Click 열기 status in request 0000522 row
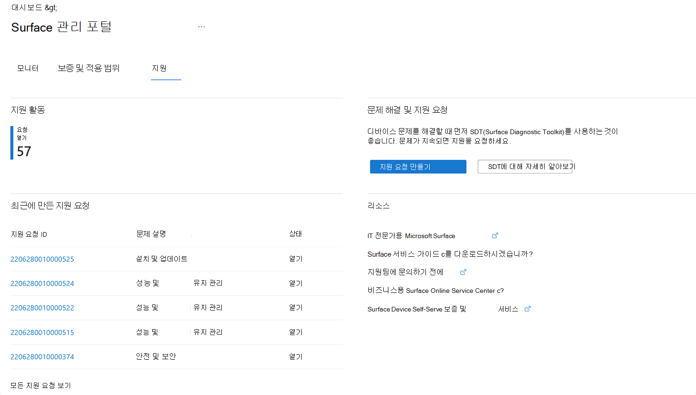Screen dimensions: 696x395 click(296, 308)
